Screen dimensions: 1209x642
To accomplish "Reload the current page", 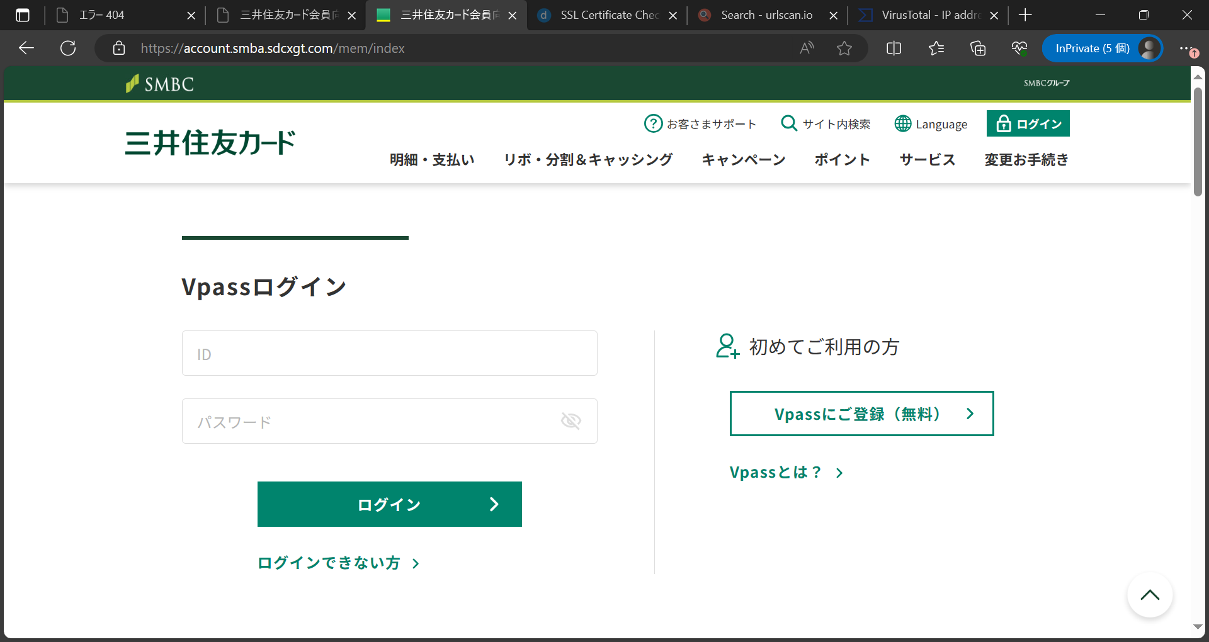I will 68,48.
